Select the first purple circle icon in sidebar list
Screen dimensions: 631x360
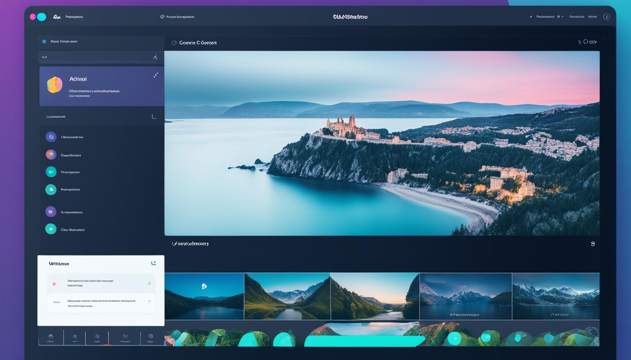(x=51, y=137)
